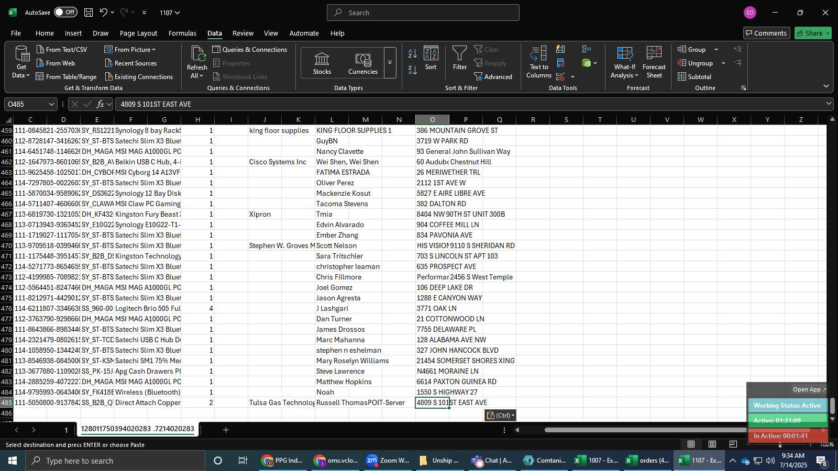Image resolution: width=838 pixels, height=471 pixels.
Task: Switch to Page Layout view
Action: click(712, 444)
